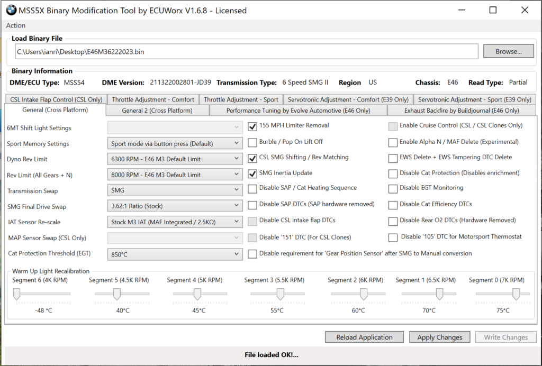The height and width of the screenshot is (366, 542).
Task: Check Disable '105' DTC for Motorsport Thermostat
Action: click(393, 237)
